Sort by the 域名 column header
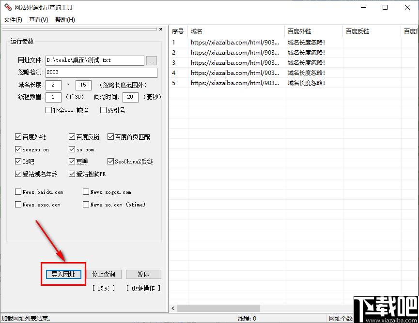Viewport: 419px width, 323px height. [x=236, y=31]
